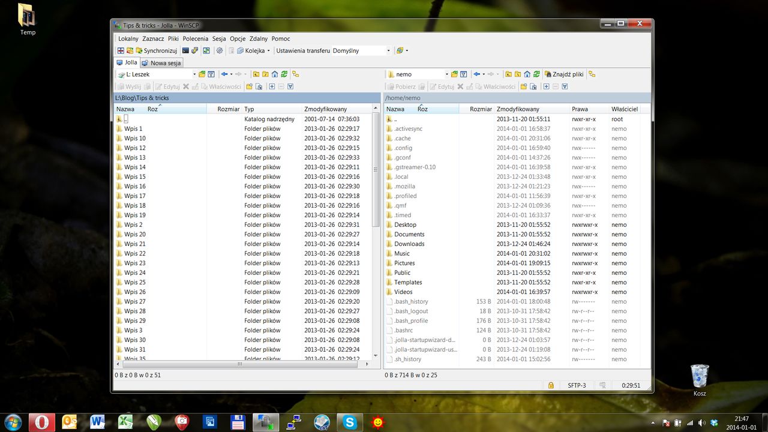Click the local panel back arrow
Image resolution: width=768 pixels, height=432 pixels.
click(224, 74)
